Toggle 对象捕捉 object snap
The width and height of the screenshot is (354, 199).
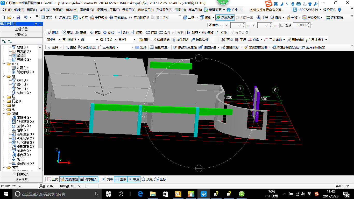click(x=69, y=179)
